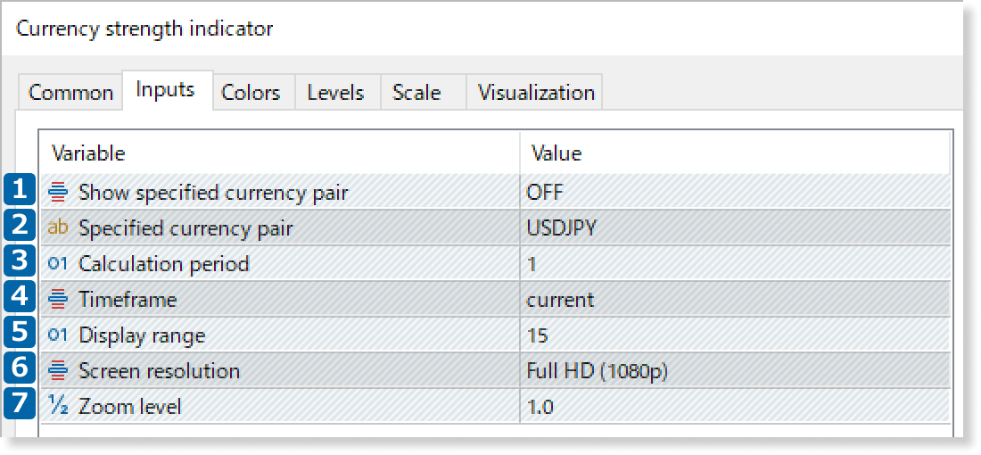This screenshot has height=455, width=981.
Task: Switch to the Visualization tab
Action: pos(536,93)
